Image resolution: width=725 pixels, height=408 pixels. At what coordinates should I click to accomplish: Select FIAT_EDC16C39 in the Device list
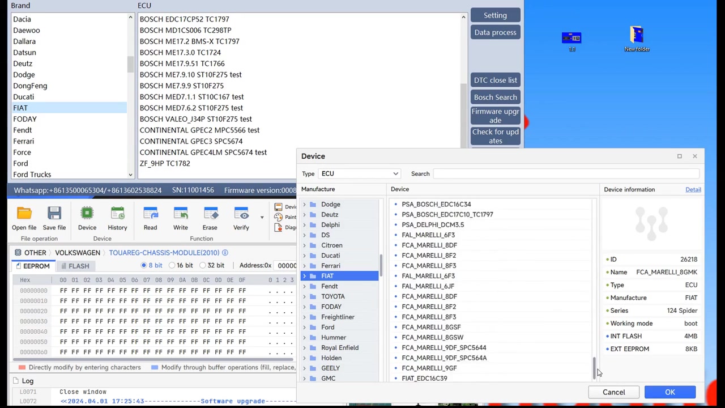[x=424, y=378]
